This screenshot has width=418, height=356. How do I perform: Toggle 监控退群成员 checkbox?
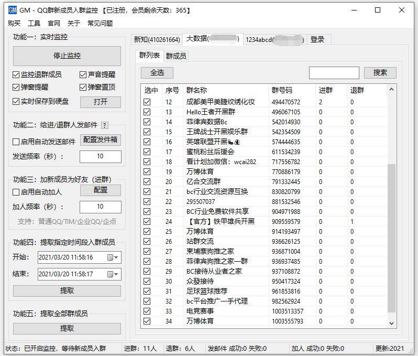point(16,75)
